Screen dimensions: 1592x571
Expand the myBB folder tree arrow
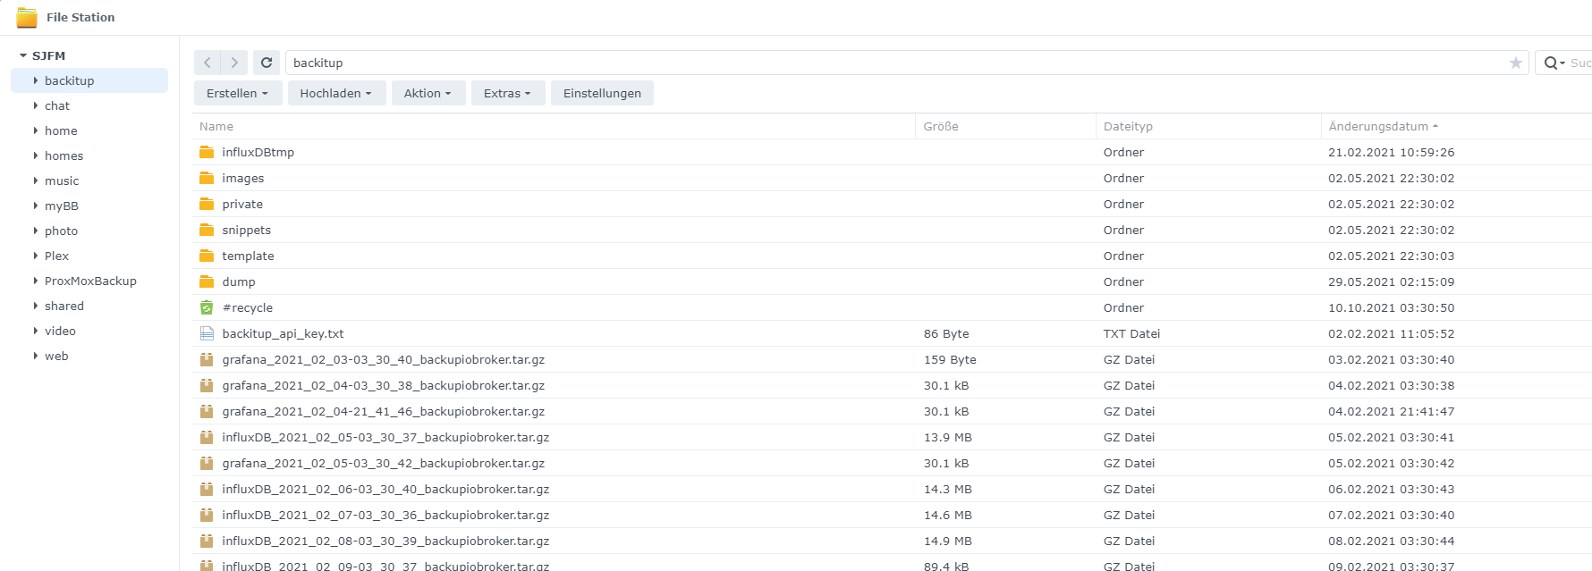(36, 206)
